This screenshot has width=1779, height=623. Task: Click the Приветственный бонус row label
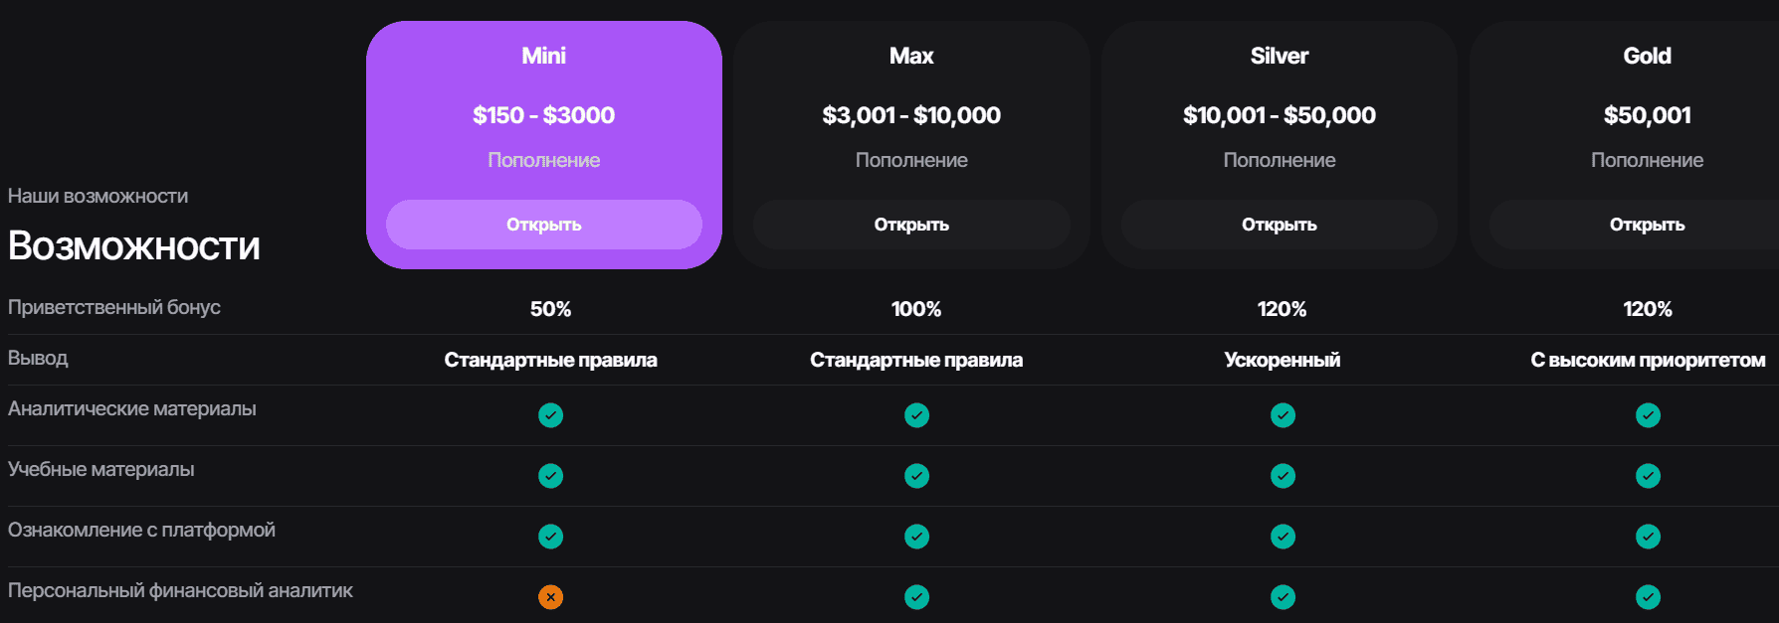[x=114, y=308]
